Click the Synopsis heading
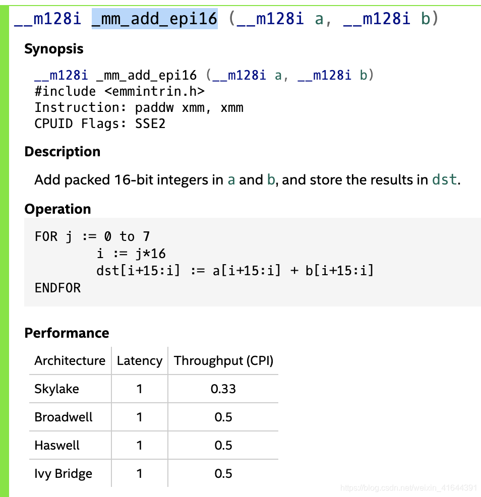 [54, 49]
